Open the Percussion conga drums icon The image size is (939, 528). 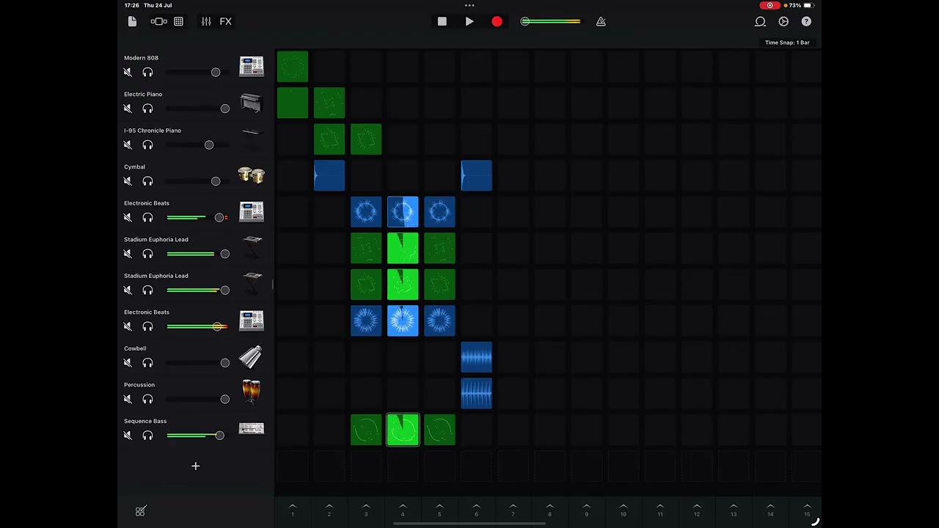(x=251, y=392)
